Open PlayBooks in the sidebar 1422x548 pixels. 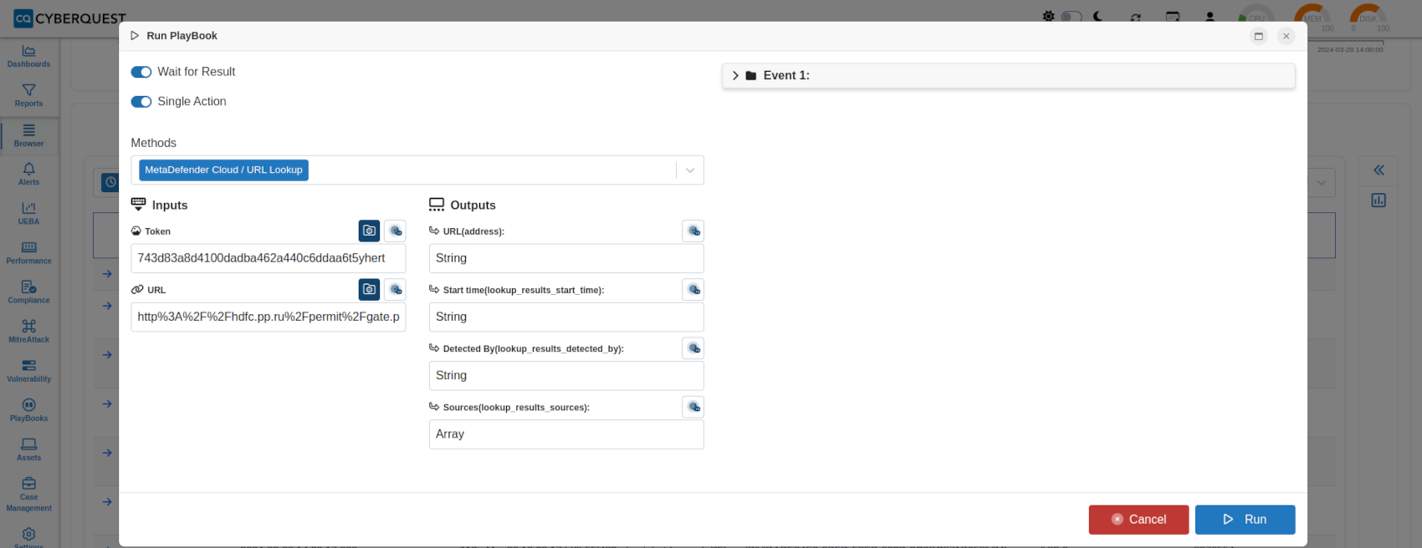[x=29, y=409]
